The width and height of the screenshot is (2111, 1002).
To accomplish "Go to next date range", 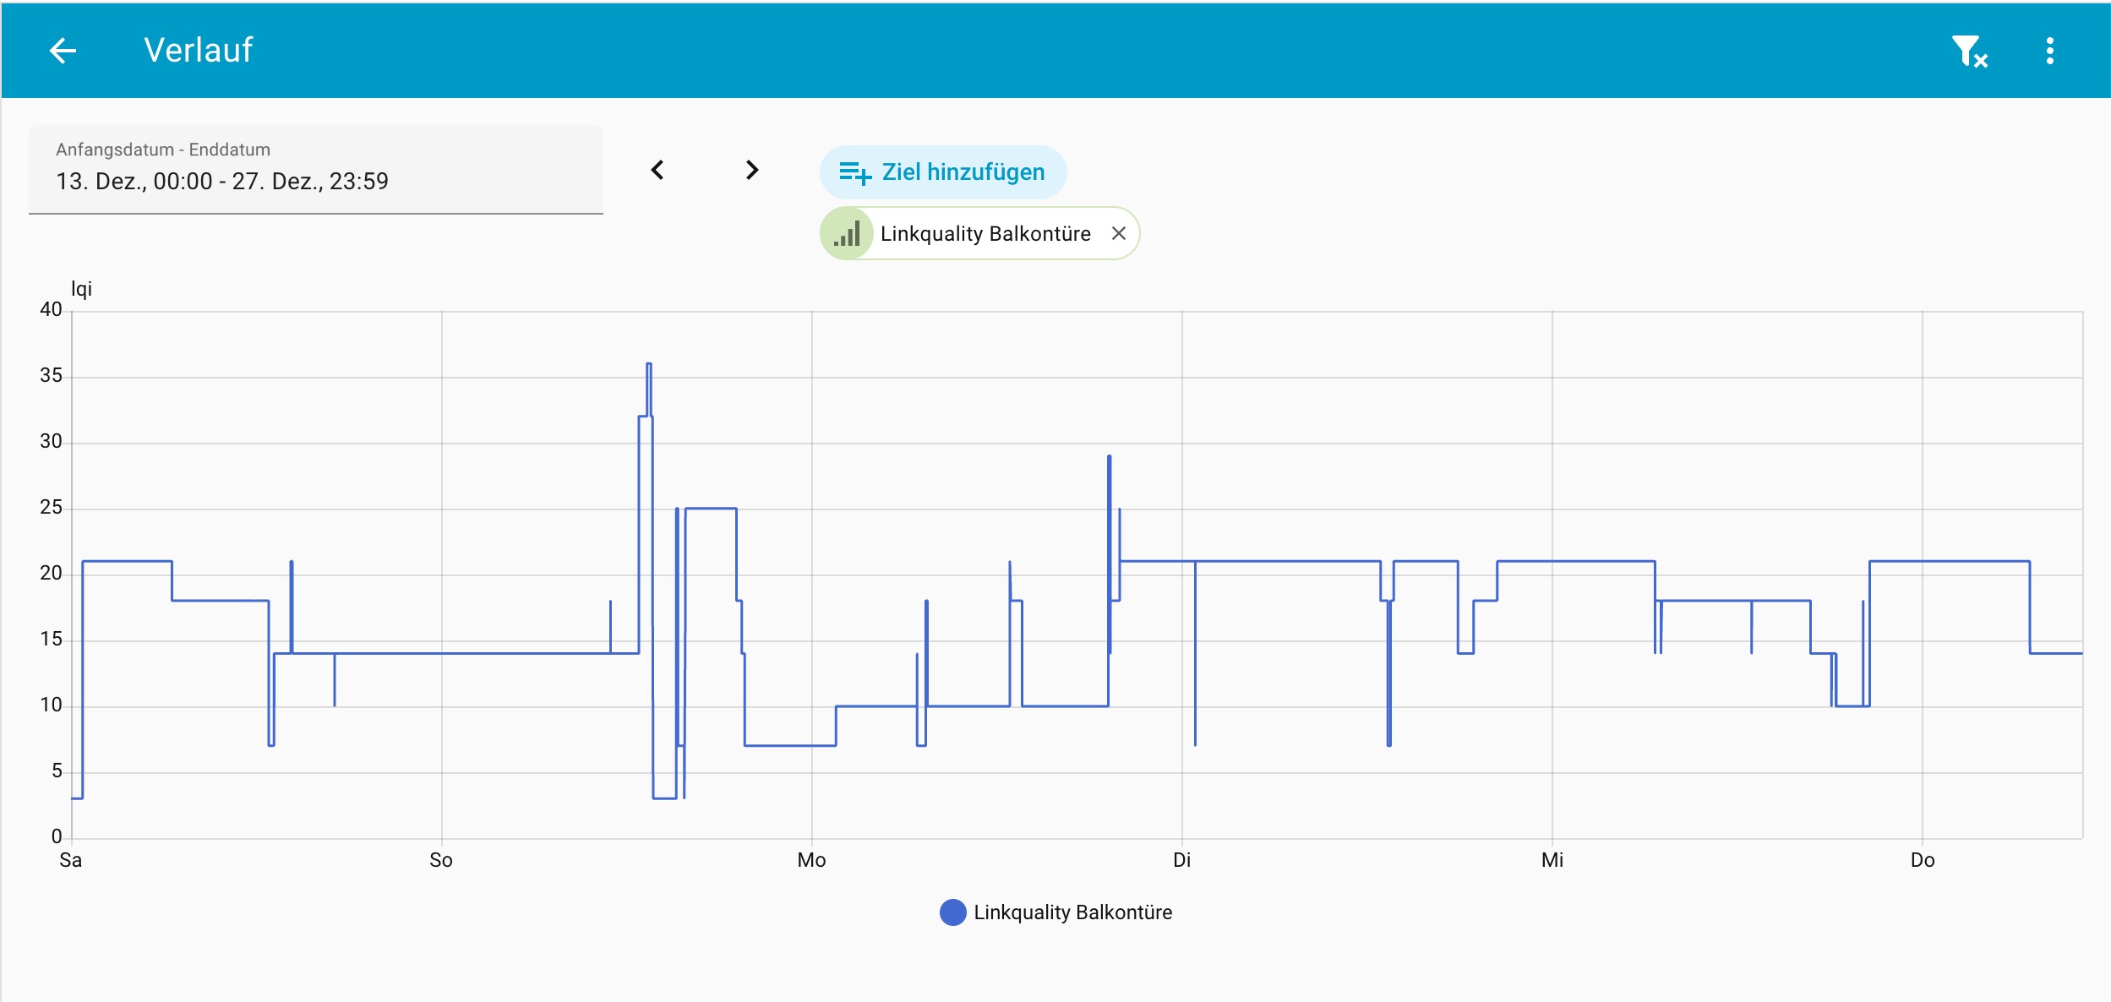I will pyautogui.click(x=751, y=171).
